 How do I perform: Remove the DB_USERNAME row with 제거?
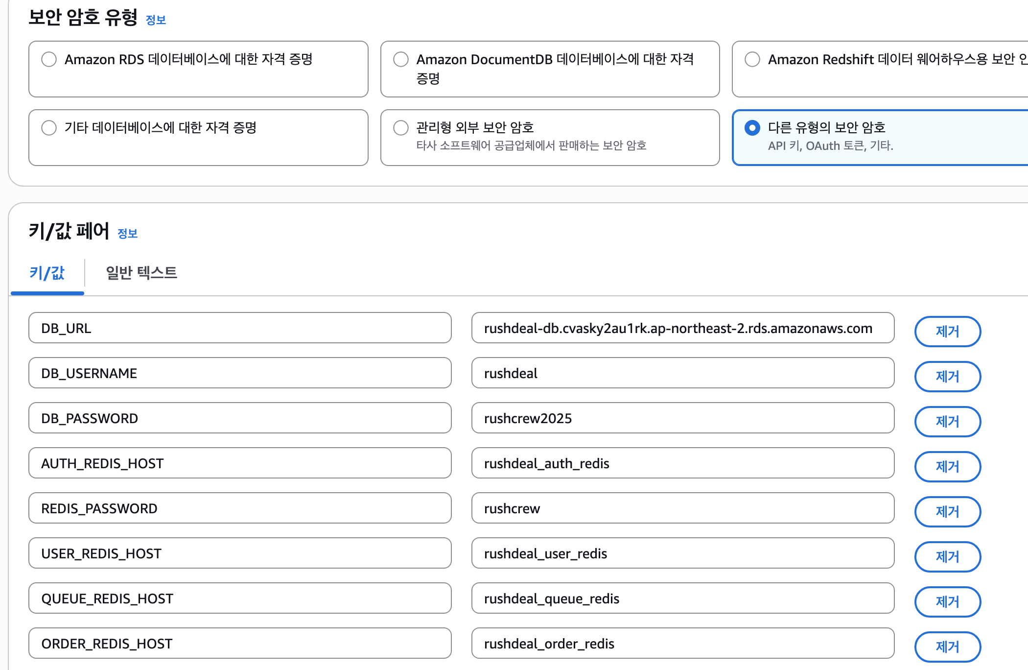tap(947, 377)
